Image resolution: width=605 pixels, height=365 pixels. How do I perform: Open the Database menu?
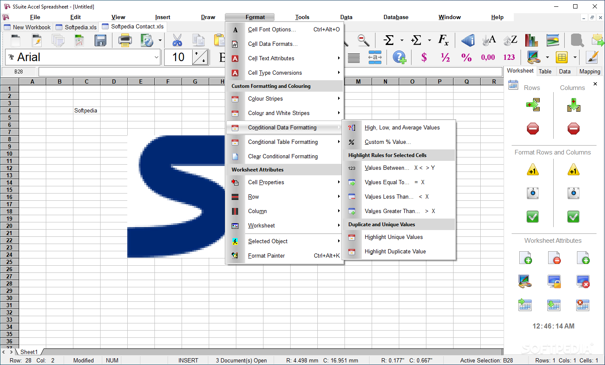click(x=396, y=17)
